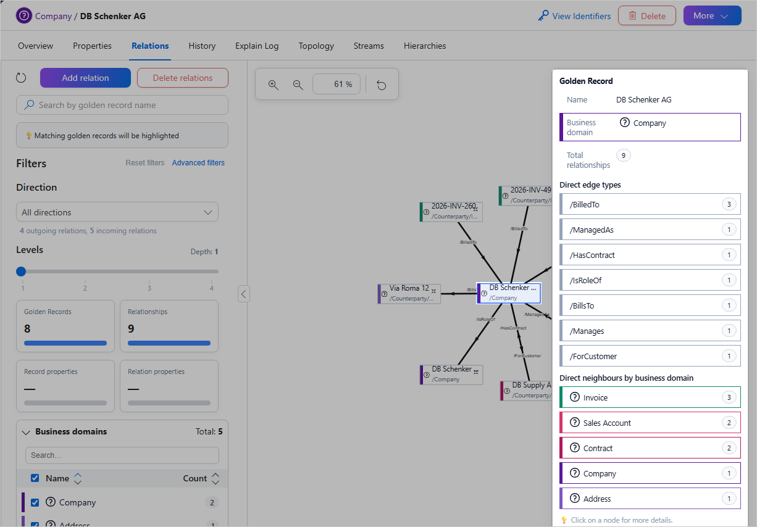
Task: Click the question icon beside Address in Golden Record panel
Action: pyautogui.click(x=575, y=499)
